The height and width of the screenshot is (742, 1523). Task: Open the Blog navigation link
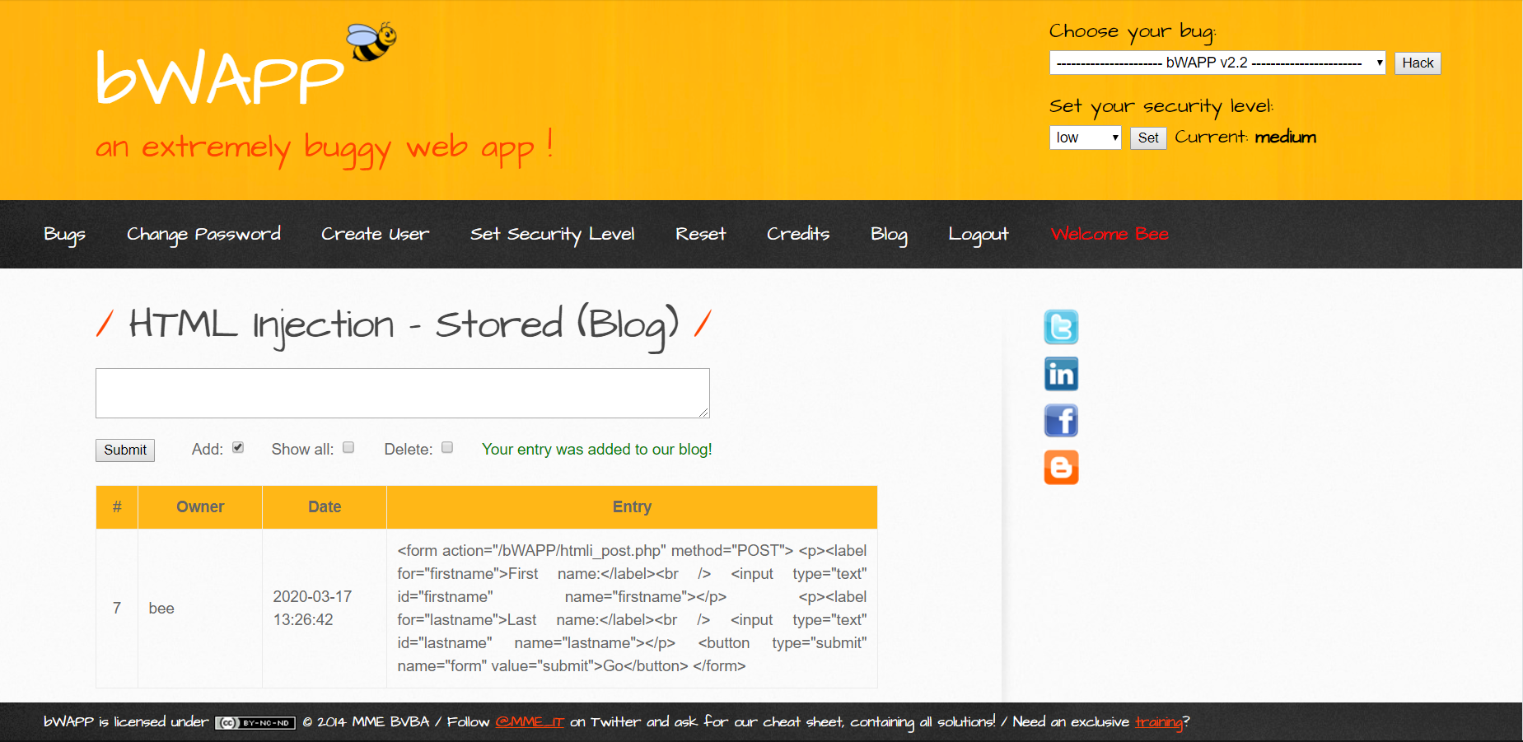pyautogui.click(x=889, y=235)
